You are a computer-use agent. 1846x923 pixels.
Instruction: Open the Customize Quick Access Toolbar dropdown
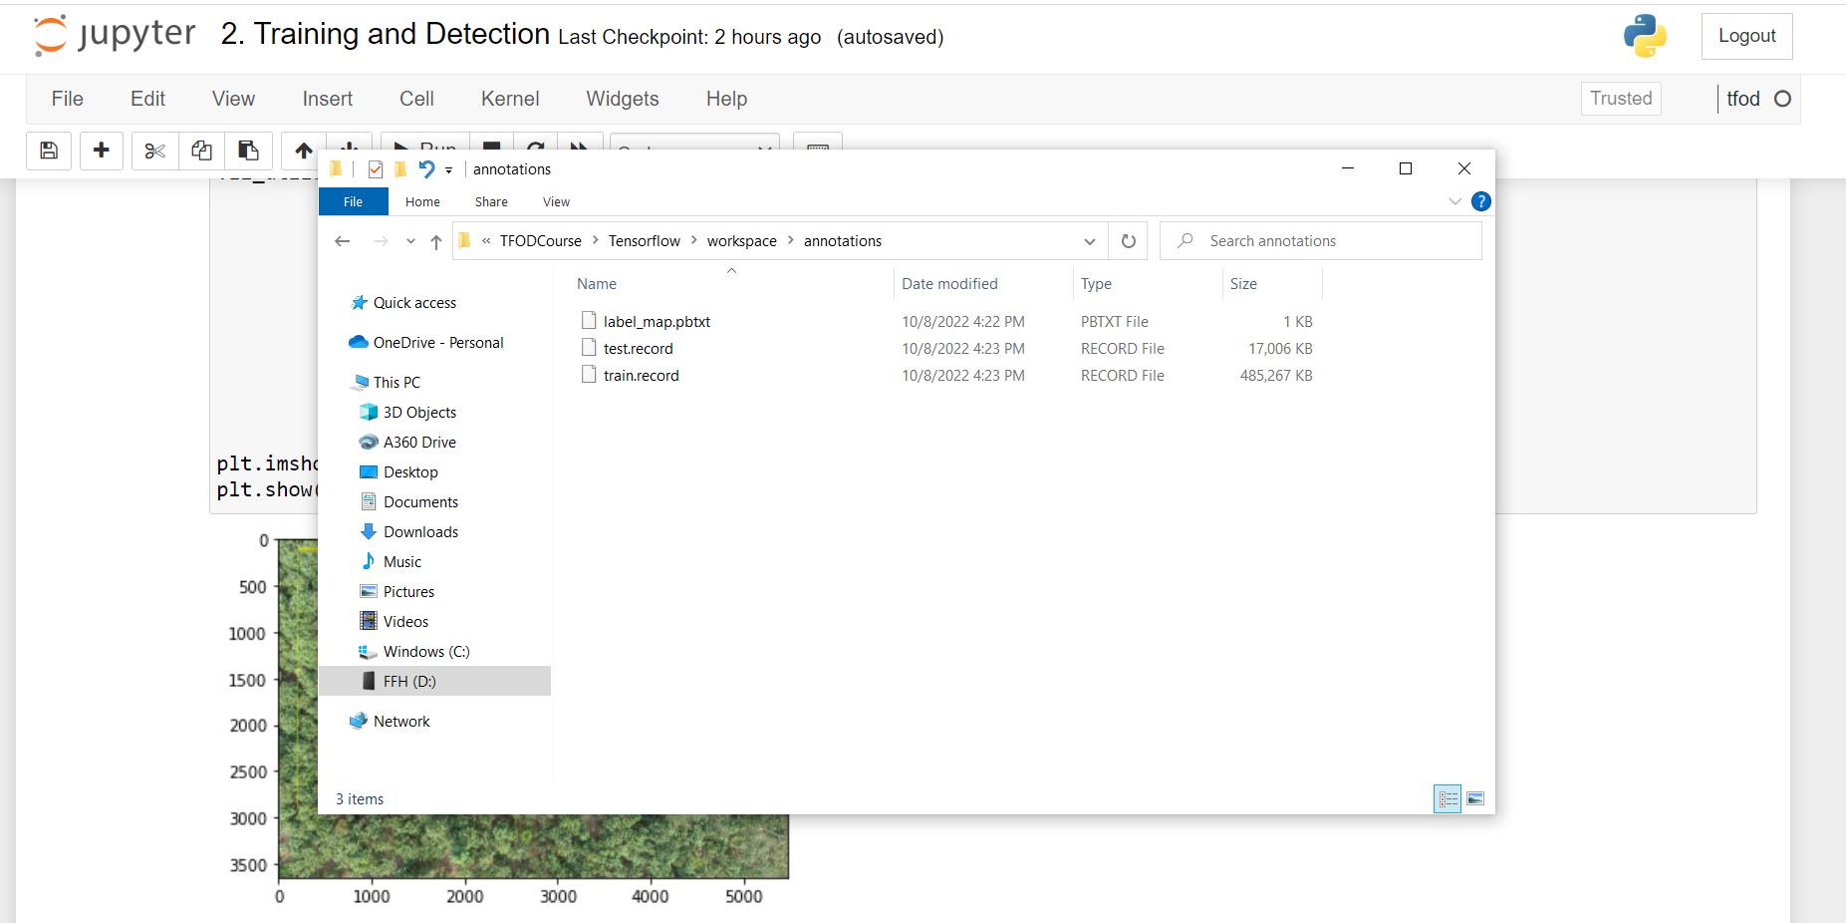[x=450, y=169]
